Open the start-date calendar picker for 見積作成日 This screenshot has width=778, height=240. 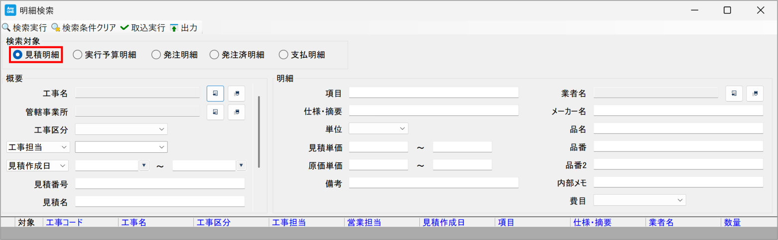click(x=144, y=165)
